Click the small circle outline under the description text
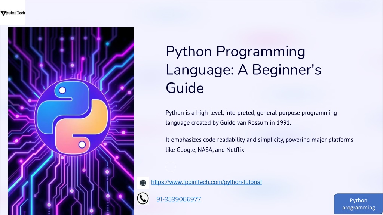383x215 pixels. [x=171, y=167]
